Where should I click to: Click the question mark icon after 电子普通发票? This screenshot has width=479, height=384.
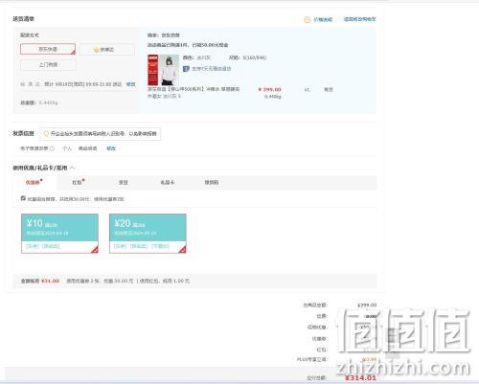click(x=52, y=148)
